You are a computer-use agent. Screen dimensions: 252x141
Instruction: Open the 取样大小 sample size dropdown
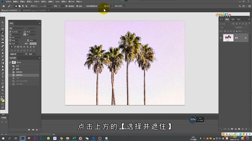[x=45, y=6]
